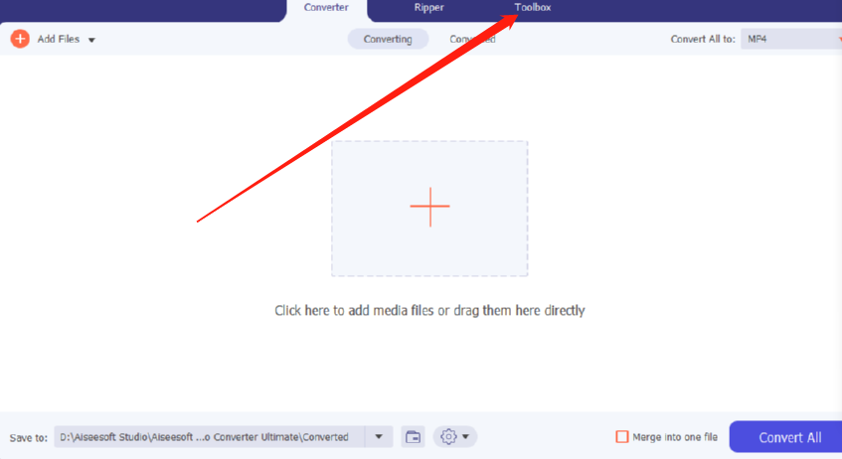Open the Add Files dropdown arrow
The width and height of the screenshot is (842, 459).
(91, 40)
